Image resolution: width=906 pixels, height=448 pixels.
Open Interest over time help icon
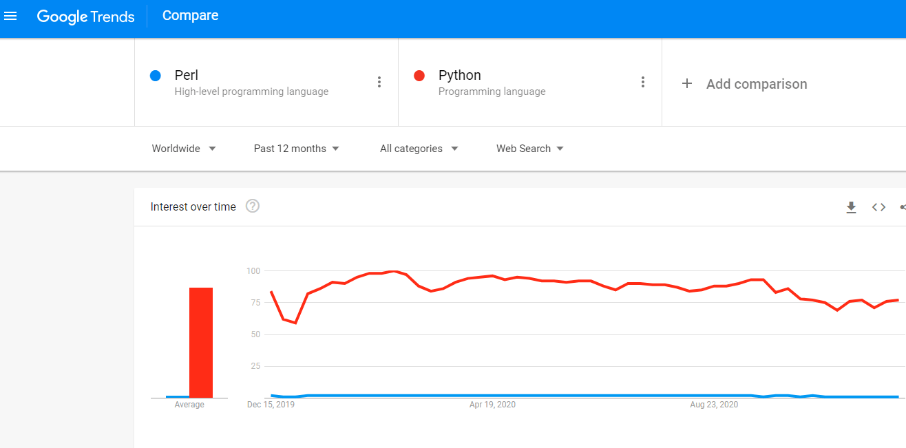click(x=253, y=206)
